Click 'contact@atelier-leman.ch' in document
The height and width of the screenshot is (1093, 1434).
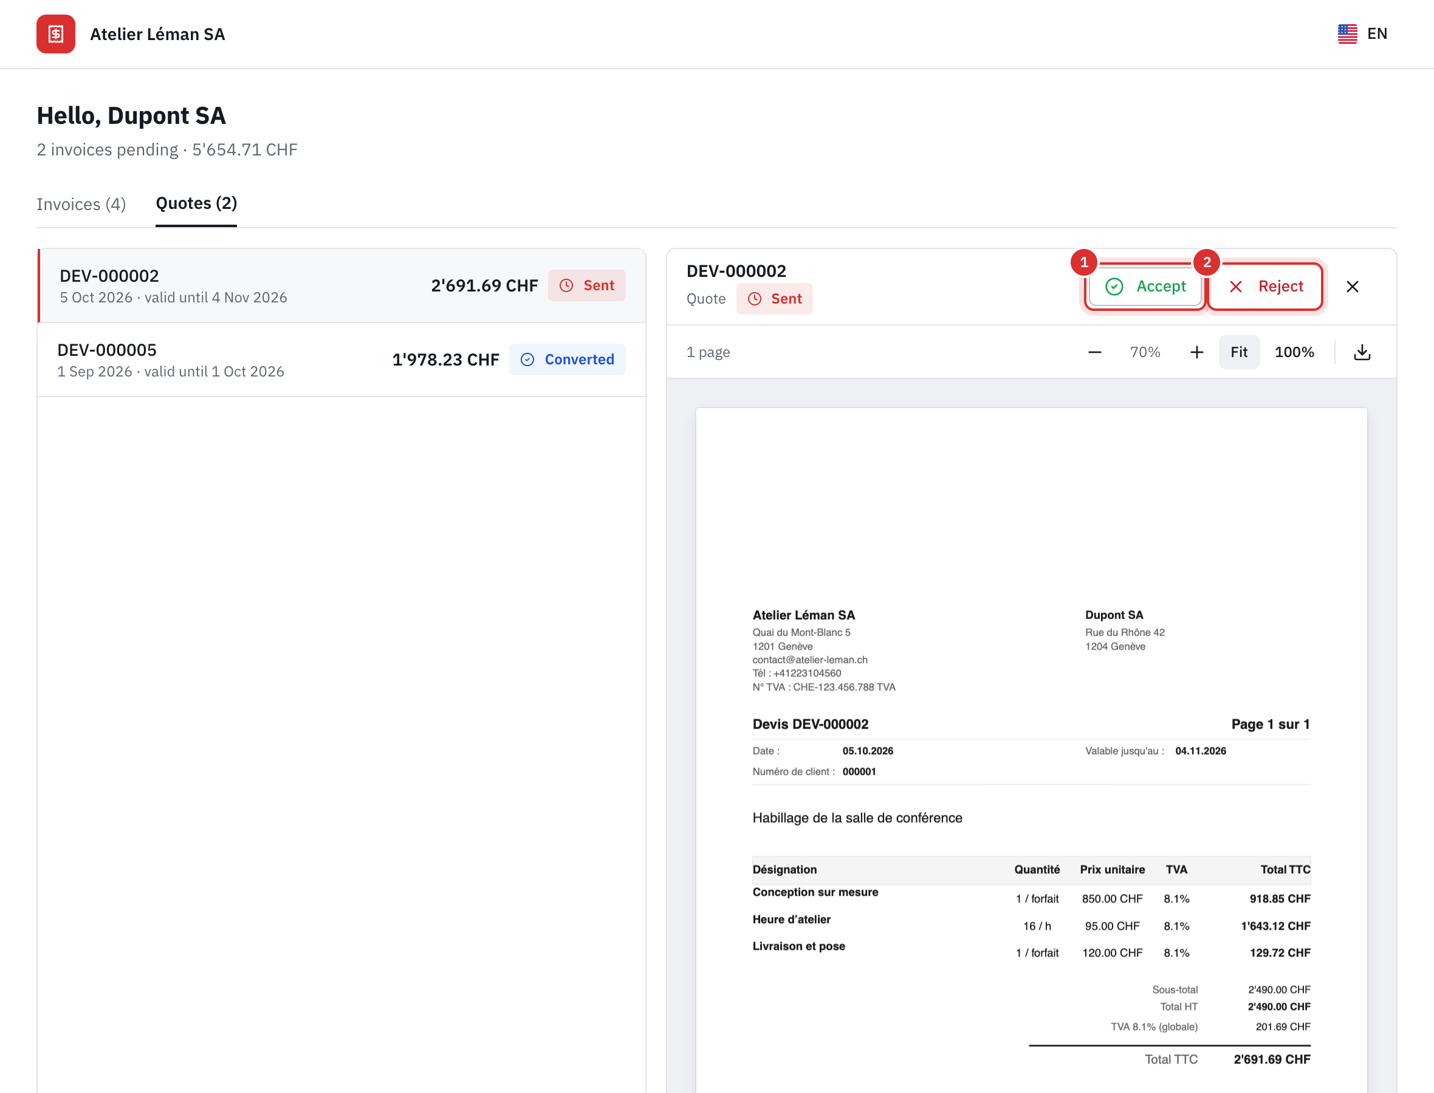tap(810, 659)
